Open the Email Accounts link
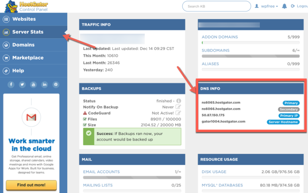Viewport: 308px width, 193px height. coord(101,172)
